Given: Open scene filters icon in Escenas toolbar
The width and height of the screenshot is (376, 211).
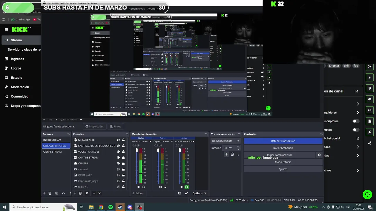Looking at the screenshot, I should [56, 193].
